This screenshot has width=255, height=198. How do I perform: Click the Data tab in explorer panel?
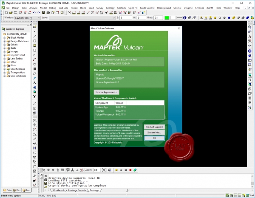(x=8, y=190)
